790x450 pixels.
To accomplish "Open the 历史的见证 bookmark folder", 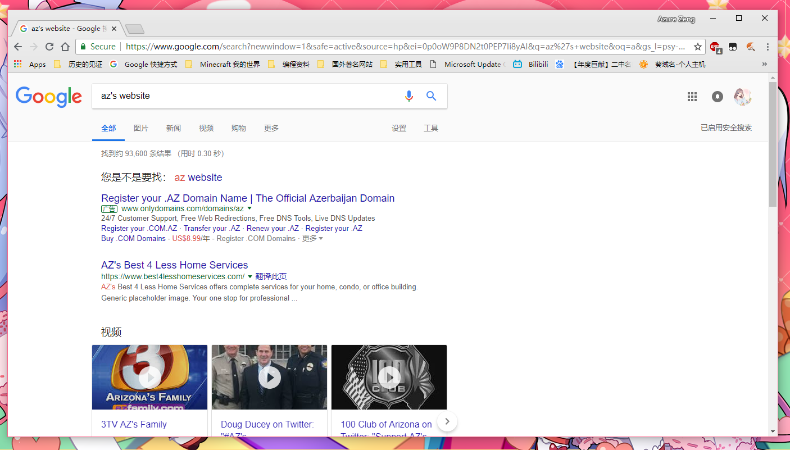I will point(78,64).
